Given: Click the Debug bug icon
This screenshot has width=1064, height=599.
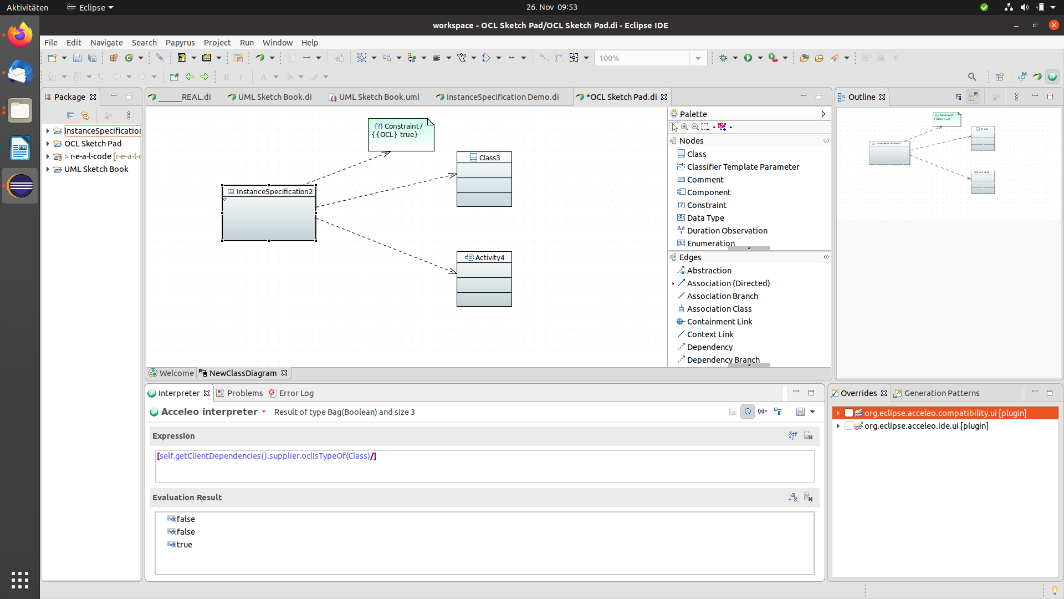Looking at the screenshot, I should (x=723, y=58).
